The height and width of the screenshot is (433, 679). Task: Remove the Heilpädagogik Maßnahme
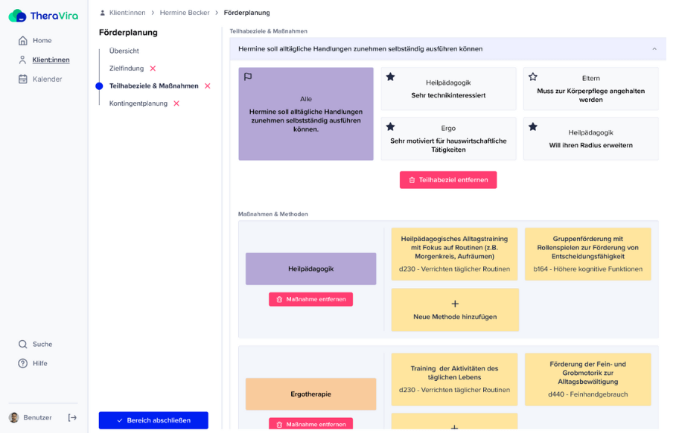coord(310,299)
